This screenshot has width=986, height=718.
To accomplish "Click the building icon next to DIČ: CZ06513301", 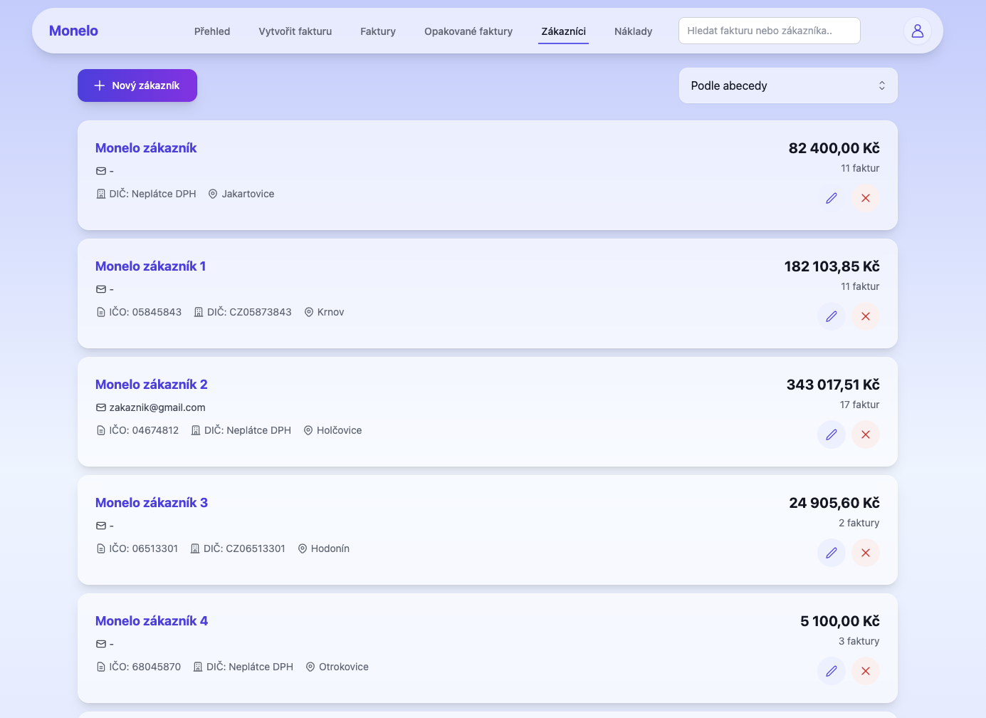I will click(195, 548).
